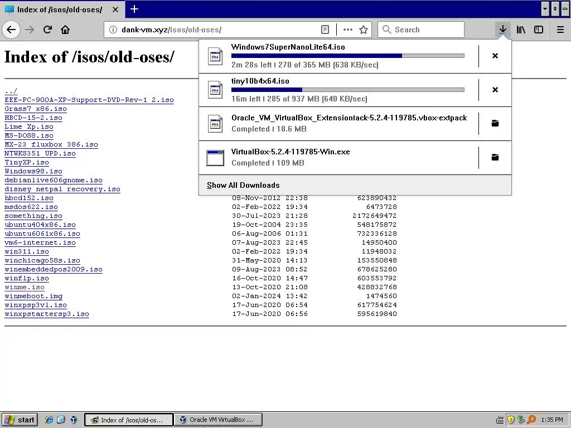Click the forward navigation arrow
Viewport: 571px width, 428px height.
click(30, 30)
